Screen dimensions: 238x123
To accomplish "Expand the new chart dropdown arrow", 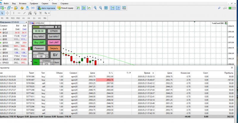I will click(x=5, y=8).
